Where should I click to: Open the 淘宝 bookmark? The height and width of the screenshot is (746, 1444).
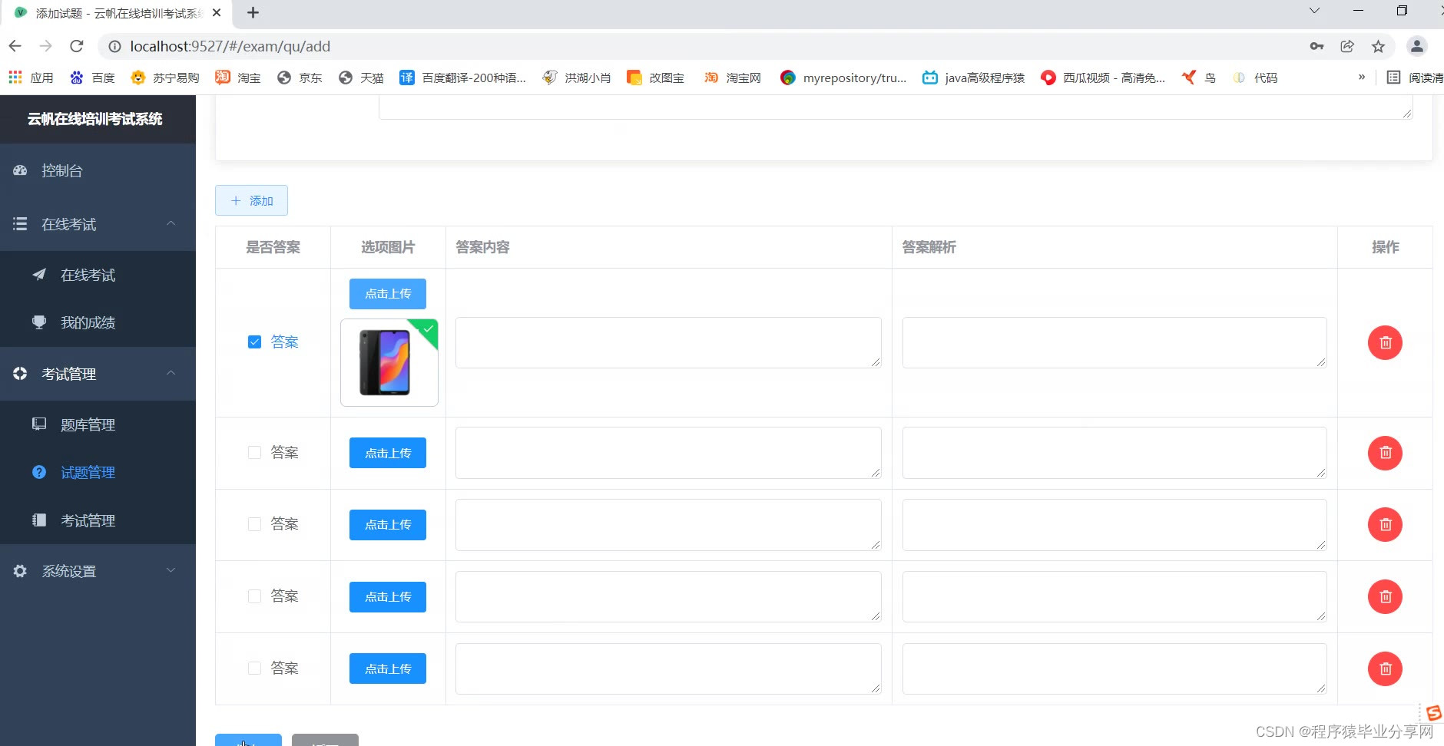click(x=238, y=78)
